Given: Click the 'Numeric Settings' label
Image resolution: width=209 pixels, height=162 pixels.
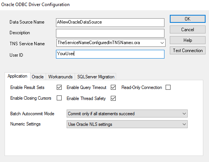Looking at the screenshot, I should [x=26, y=124].
